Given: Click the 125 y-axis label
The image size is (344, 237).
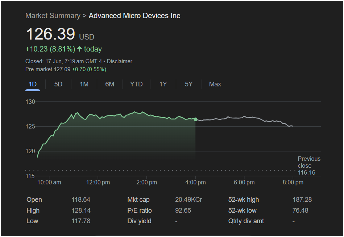Looking at the screenshot, I should tap(30, 127).
